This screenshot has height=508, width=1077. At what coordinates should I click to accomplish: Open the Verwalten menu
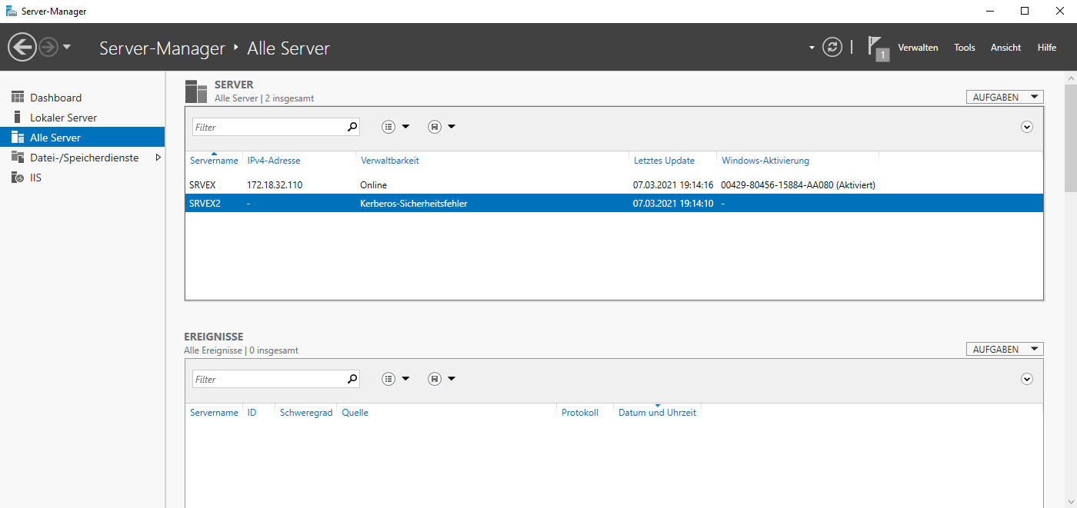coord(918,48)
